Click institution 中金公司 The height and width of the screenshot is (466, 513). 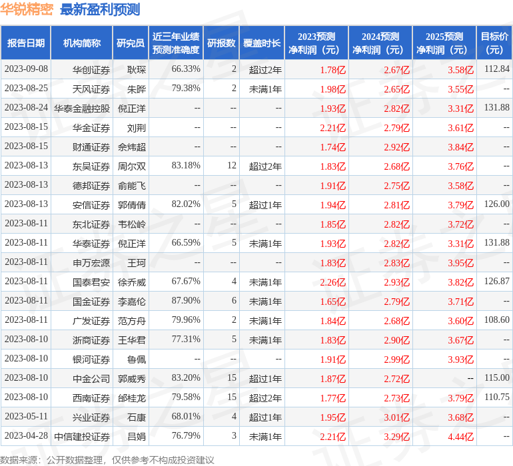click(91, 378)
